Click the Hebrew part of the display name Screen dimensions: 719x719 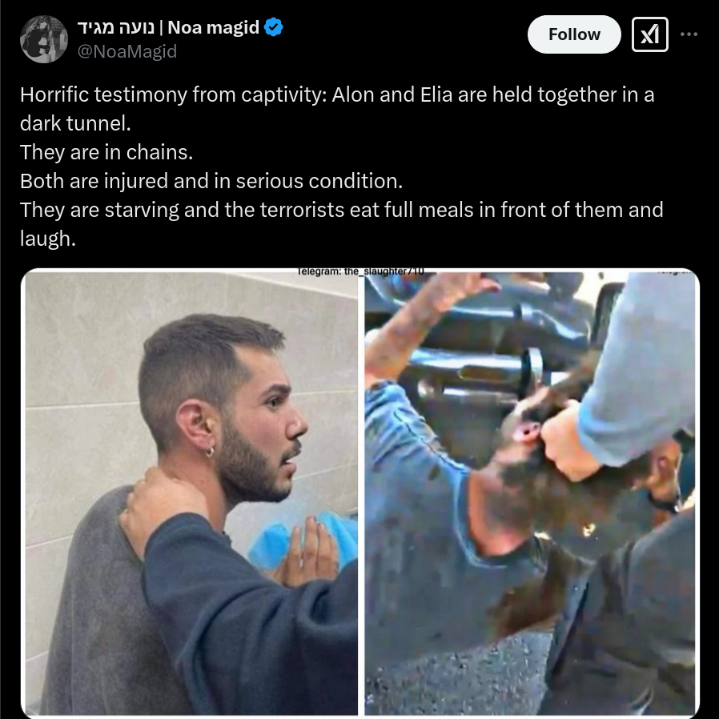tap(115, 28)
